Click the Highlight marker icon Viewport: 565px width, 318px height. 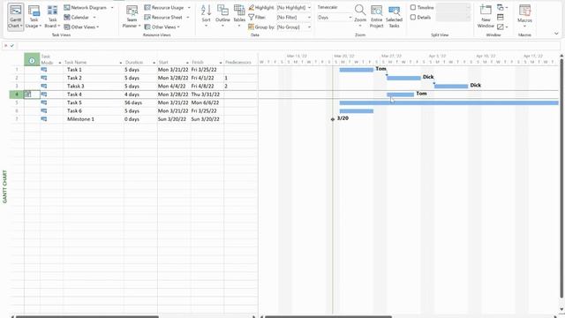[x=252, y=8]
